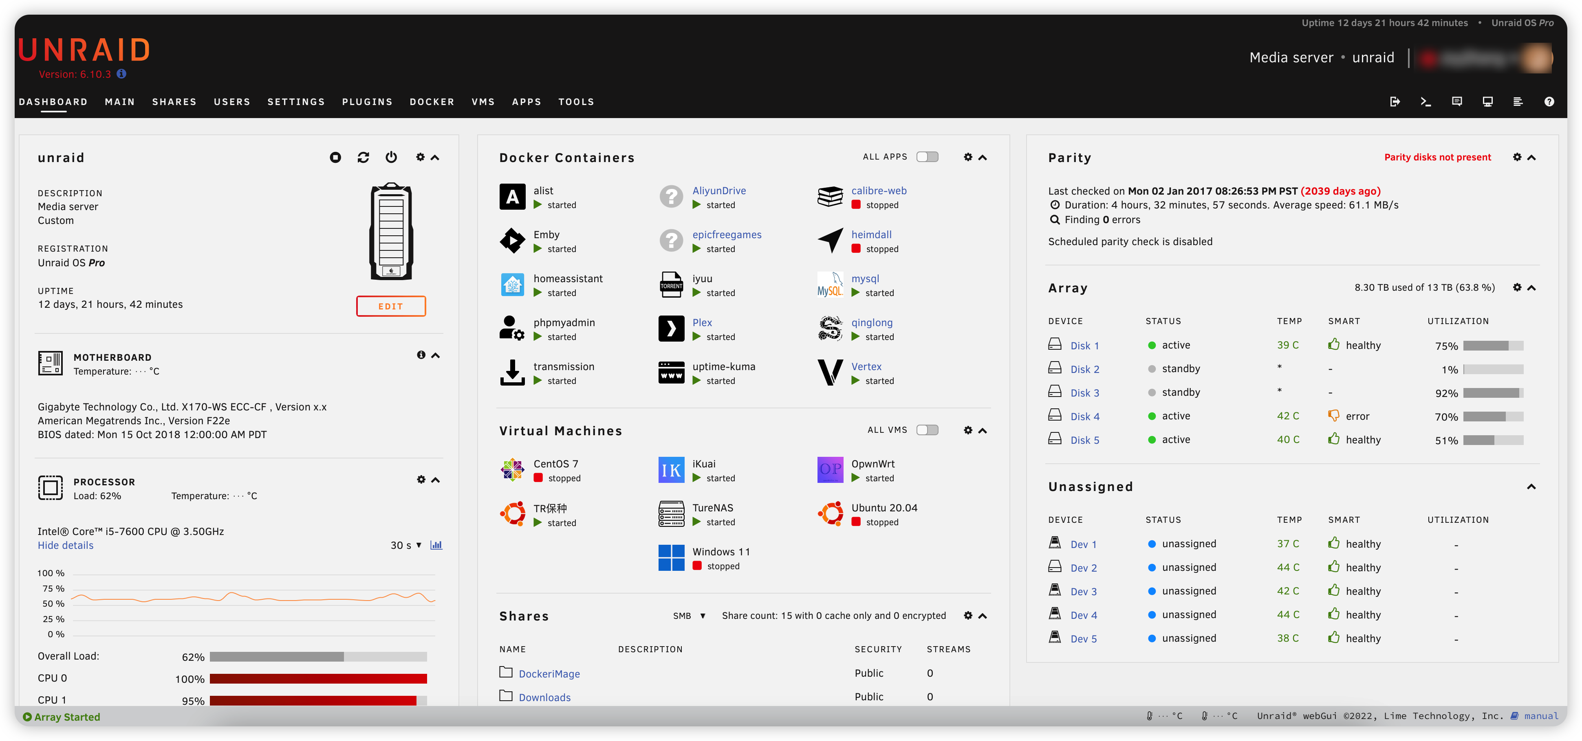Click the help question mark icon
This screenshot has height=741, width=1582.
point(1549,102)
